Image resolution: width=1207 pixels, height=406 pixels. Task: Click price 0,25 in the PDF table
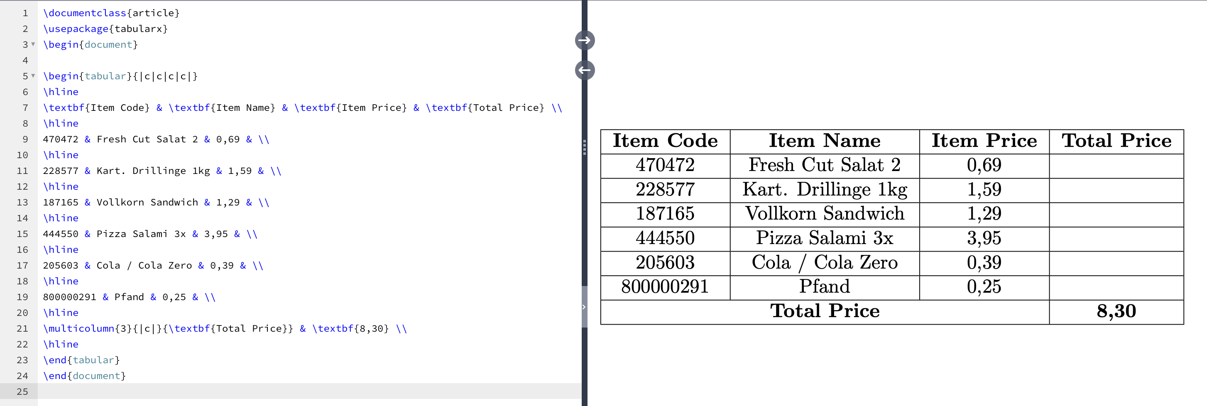pyautogui.click(x=984, y=287)
